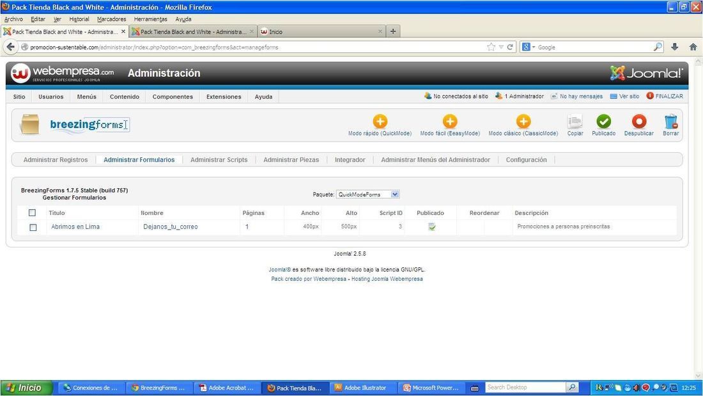
Task: Open the URL history dropdown arrow
Action: (x=501, y=47)
